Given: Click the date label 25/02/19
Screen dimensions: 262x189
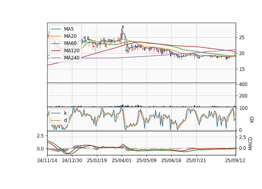Looking at the screenshot, I should pyautogui.click(x=97, y=161).
